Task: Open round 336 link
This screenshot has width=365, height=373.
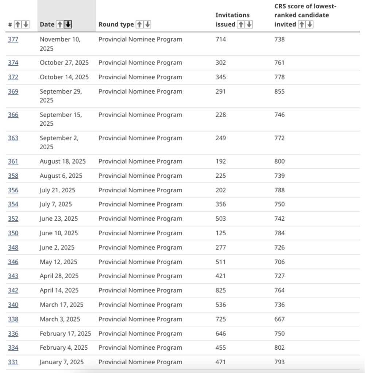Action: pos(13,334)
